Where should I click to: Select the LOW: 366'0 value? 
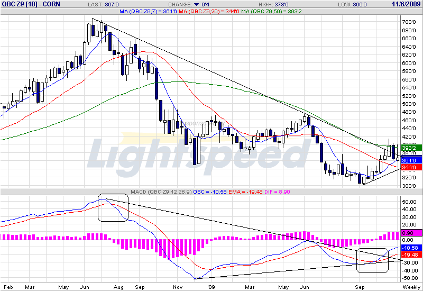352,5
